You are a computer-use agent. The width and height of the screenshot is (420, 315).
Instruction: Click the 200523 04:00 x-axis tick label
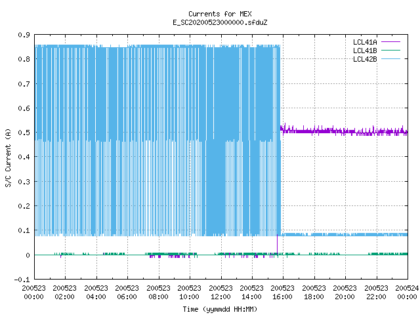[x=96, y=292]
